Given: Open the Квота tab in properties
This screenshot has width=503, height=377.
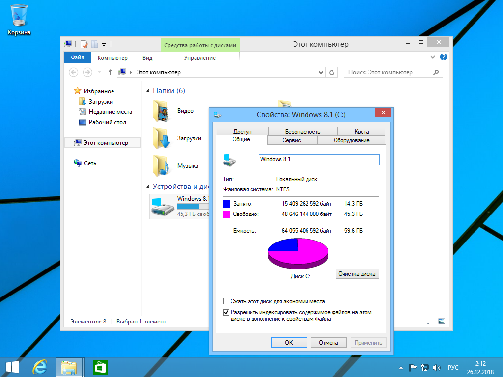Looking at the screenshot, I should (362, 132).
